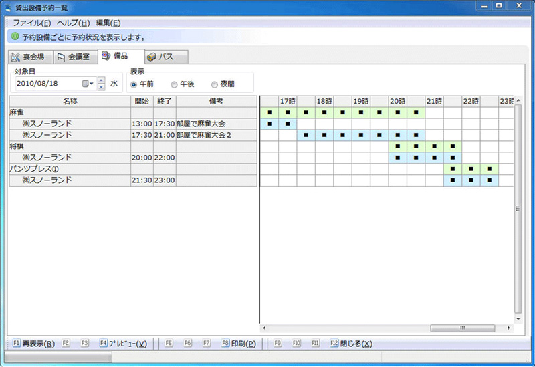Click the disabled F3 key icon
Screen dimensions: 535x367
pos(85,343)
